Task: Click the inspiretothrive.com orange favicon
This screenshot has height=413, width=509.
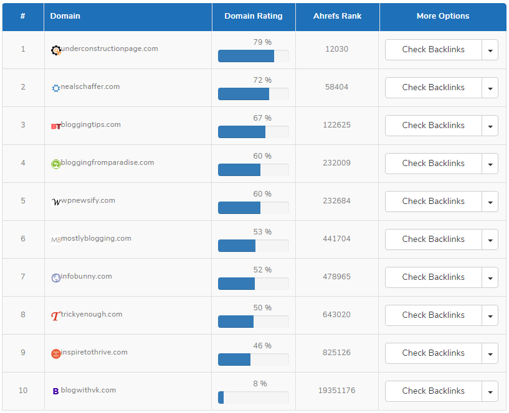Action: coord(56,354)
